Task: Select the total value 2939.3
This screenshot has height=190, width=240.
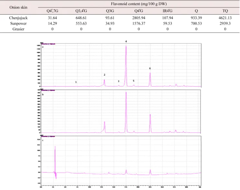Action: tap(225, 24)
